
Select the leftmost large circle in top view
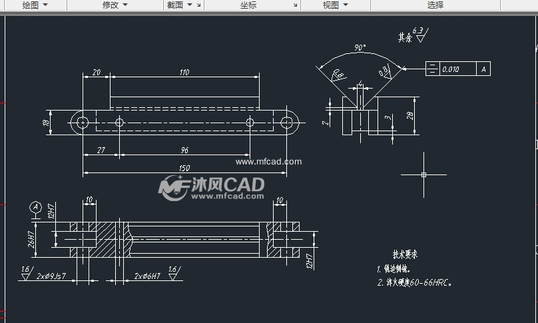point(83,123)
